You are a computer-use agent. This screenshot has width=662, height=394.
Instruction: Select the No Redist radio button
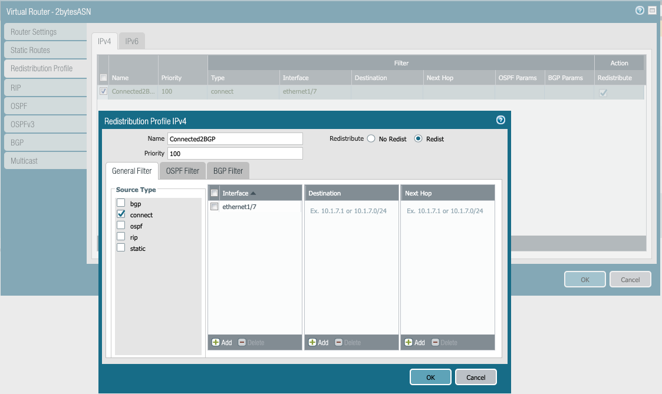[x=371, y=139]
